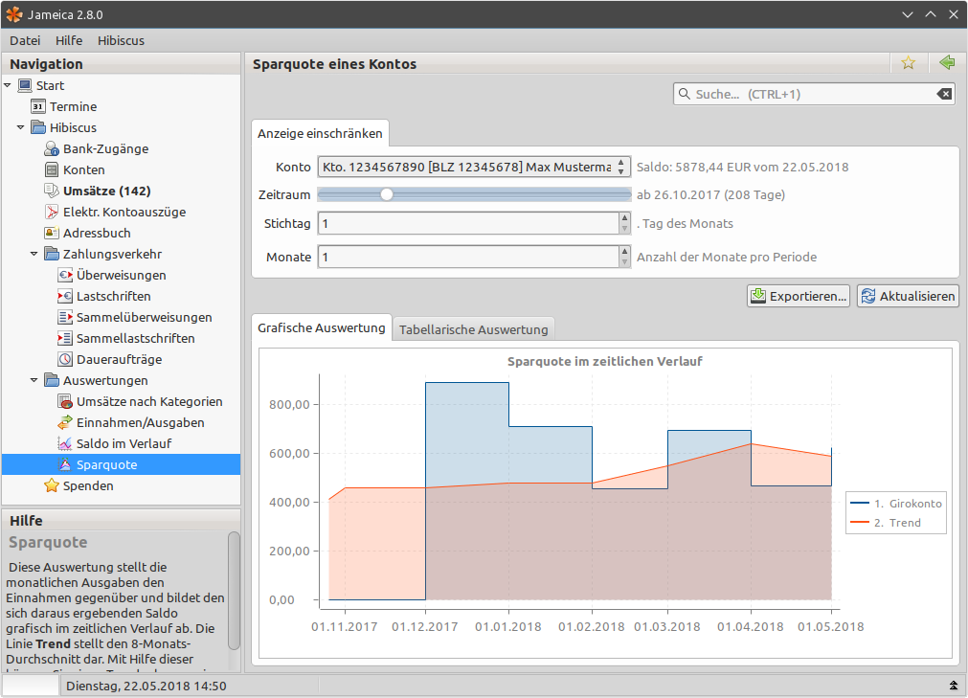
Task: Click the Daueraufträge clock icon
Action: coord(65,359)
